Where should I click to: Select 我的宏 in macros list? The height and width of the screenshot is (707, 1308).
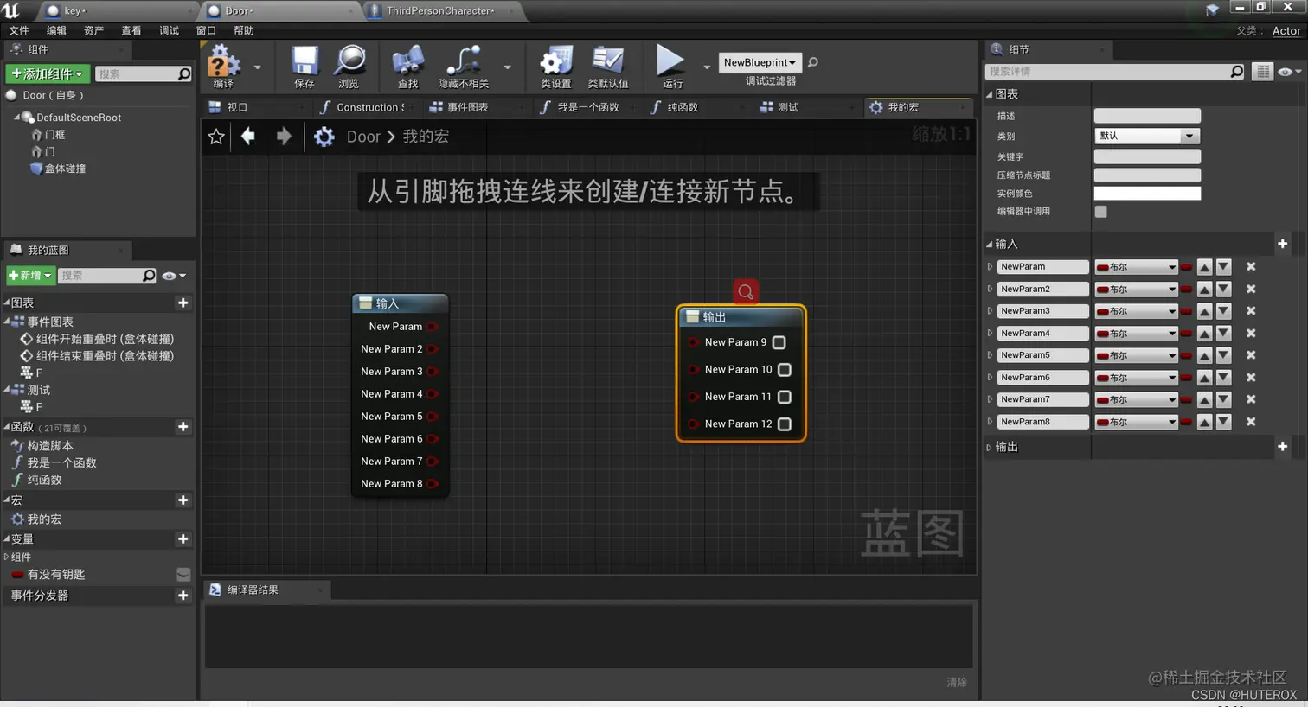coord(44,519)
